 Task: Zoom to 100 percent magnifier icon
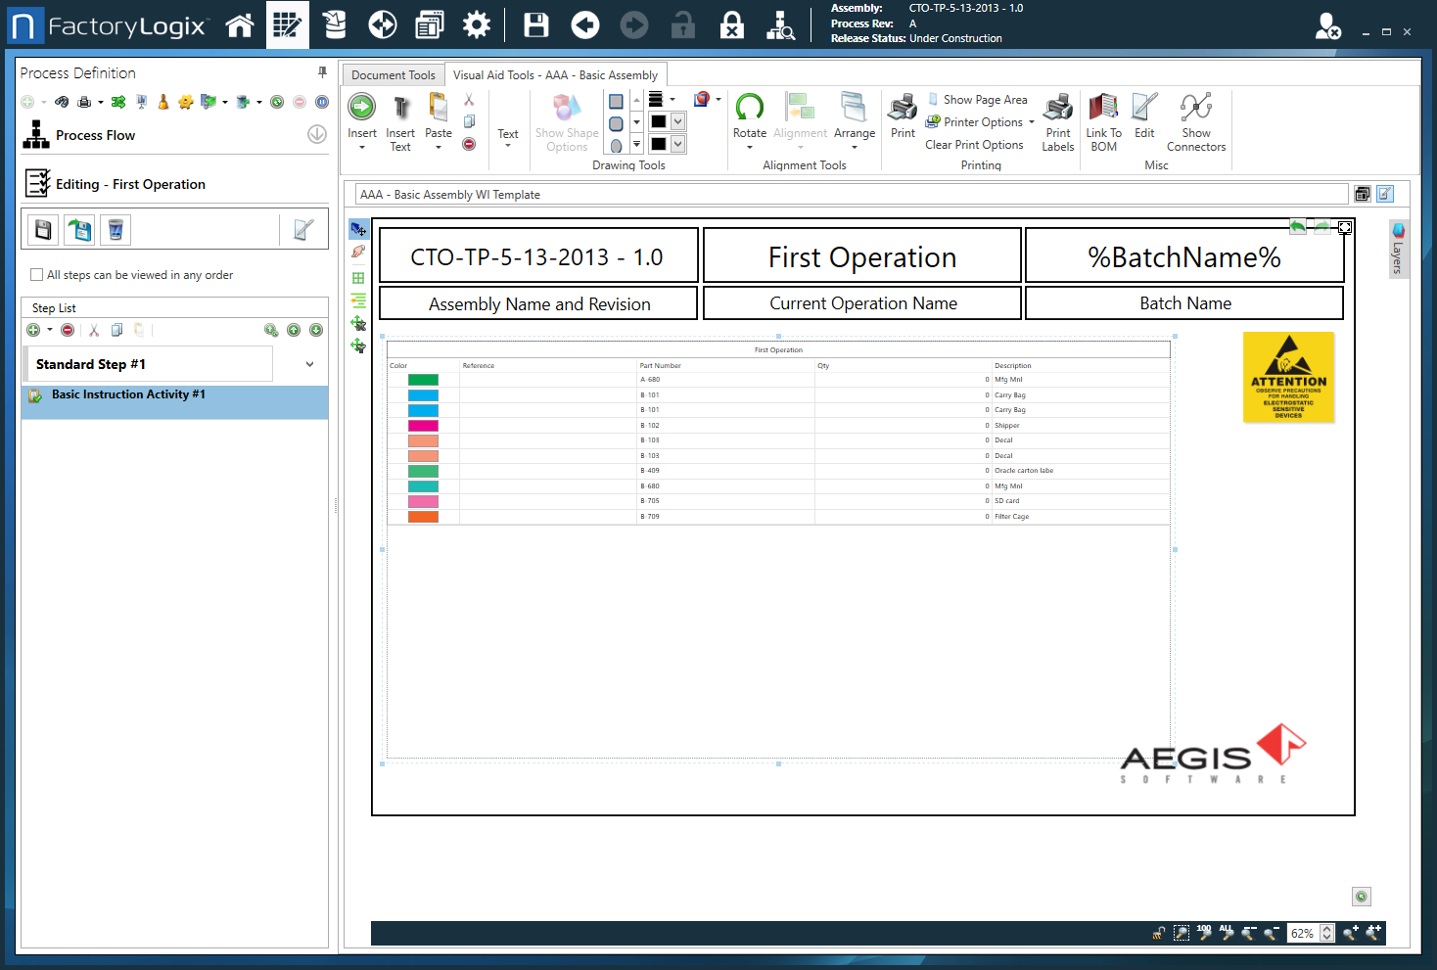click(x=1204, y=933)
